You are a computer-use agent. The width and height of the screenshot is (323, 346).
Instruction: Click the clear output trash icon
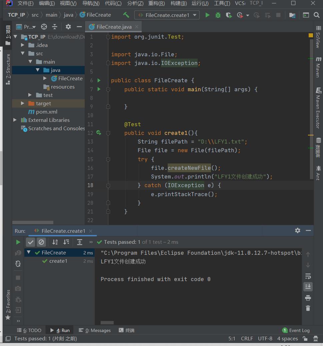[308, 308]
